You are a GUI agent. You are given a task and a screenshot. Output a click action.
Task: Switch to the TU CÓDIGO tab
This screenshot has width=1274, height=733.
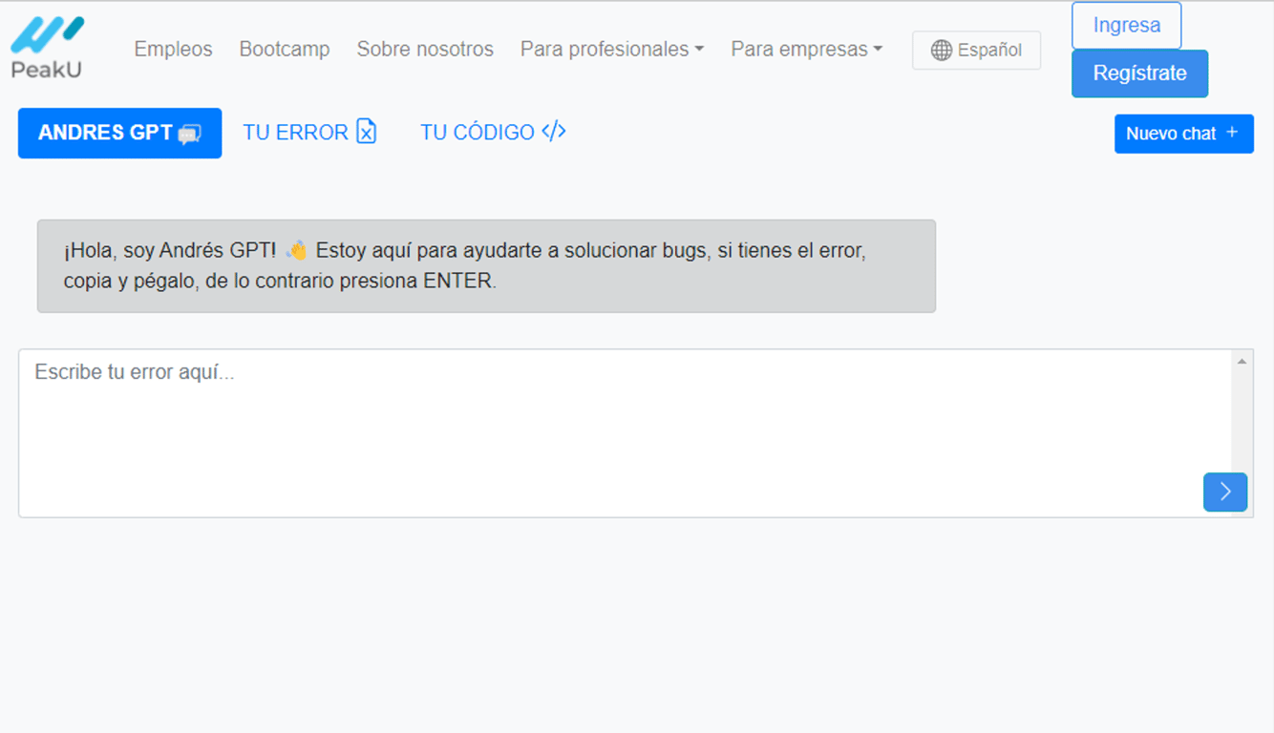[493, 133]
